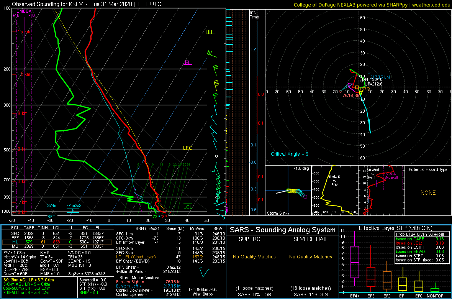452x299 pixels.
Task: Select the 'Storm Slinky' panel label
Action: [x=278, y=213]
